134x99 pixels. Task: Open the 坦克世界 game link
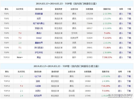(x=38, y=96)
